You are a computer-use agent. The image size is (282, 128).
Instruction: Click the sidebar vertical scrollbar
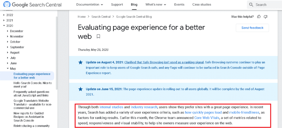[57, 53]
